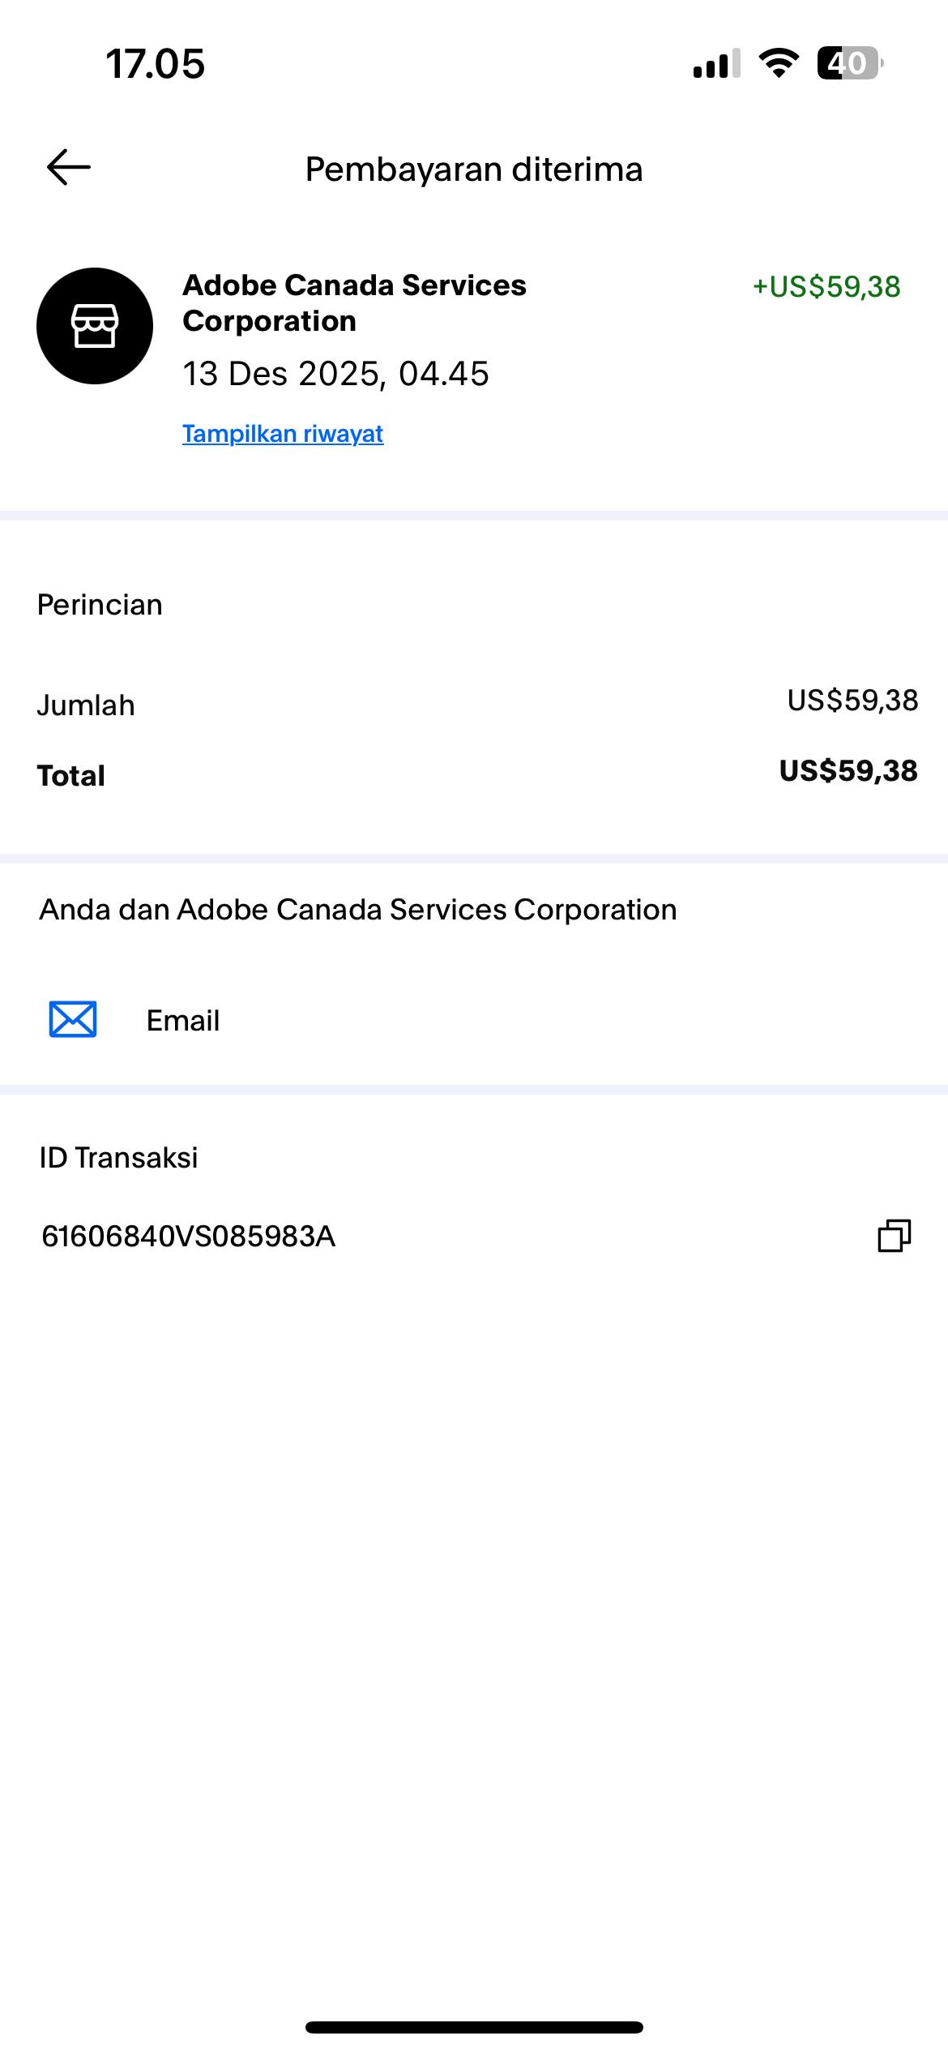
Task: Tap the Wi-Fi status icon
Action: click(x=778, y=63)
